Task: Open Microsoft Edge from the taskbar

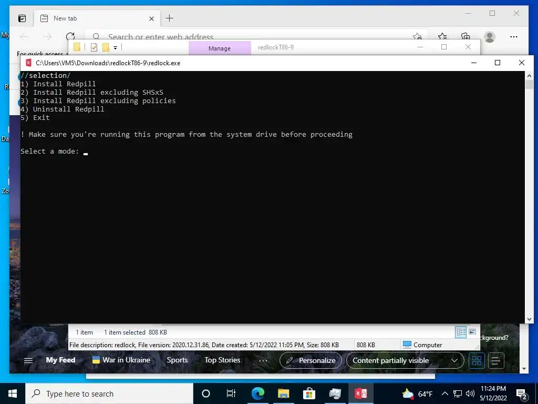Action: (x=257, y=393)
